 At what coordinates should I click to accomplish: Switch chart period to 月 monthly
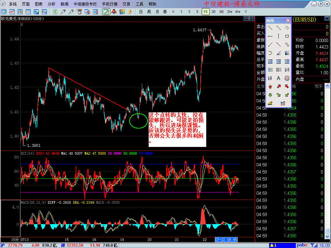pyautogui.click(x=157, y=12)
